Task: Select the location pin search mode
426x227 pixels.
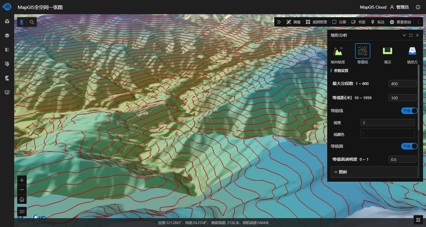Action: coord(22,22)
